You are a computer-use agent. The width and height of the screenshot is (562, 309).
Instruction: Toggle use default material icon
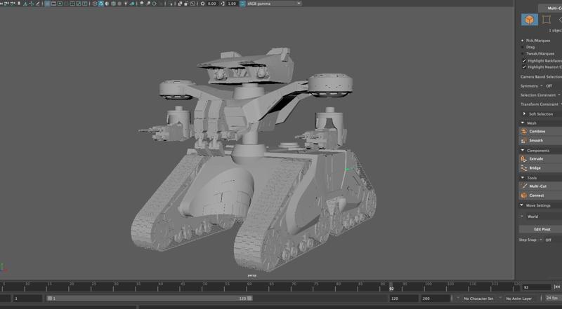[107, 4]
